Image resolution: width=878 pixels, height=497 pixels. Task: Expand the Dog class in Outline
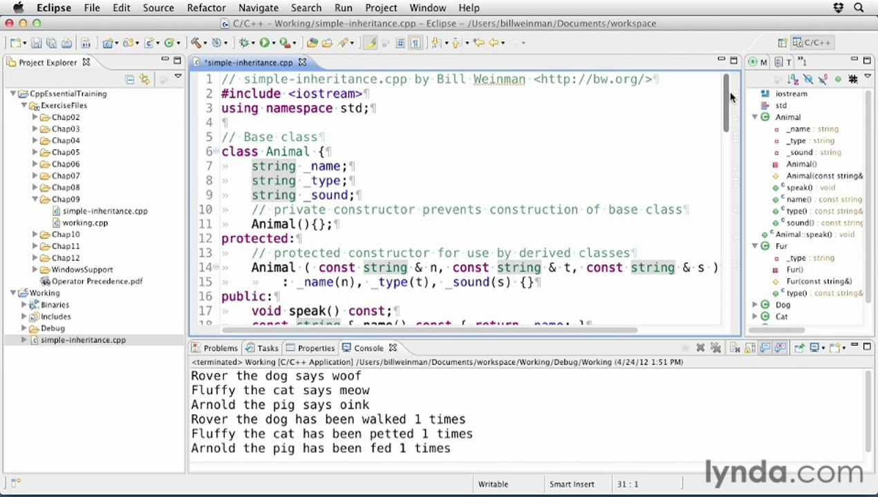[x=754, y=304]
